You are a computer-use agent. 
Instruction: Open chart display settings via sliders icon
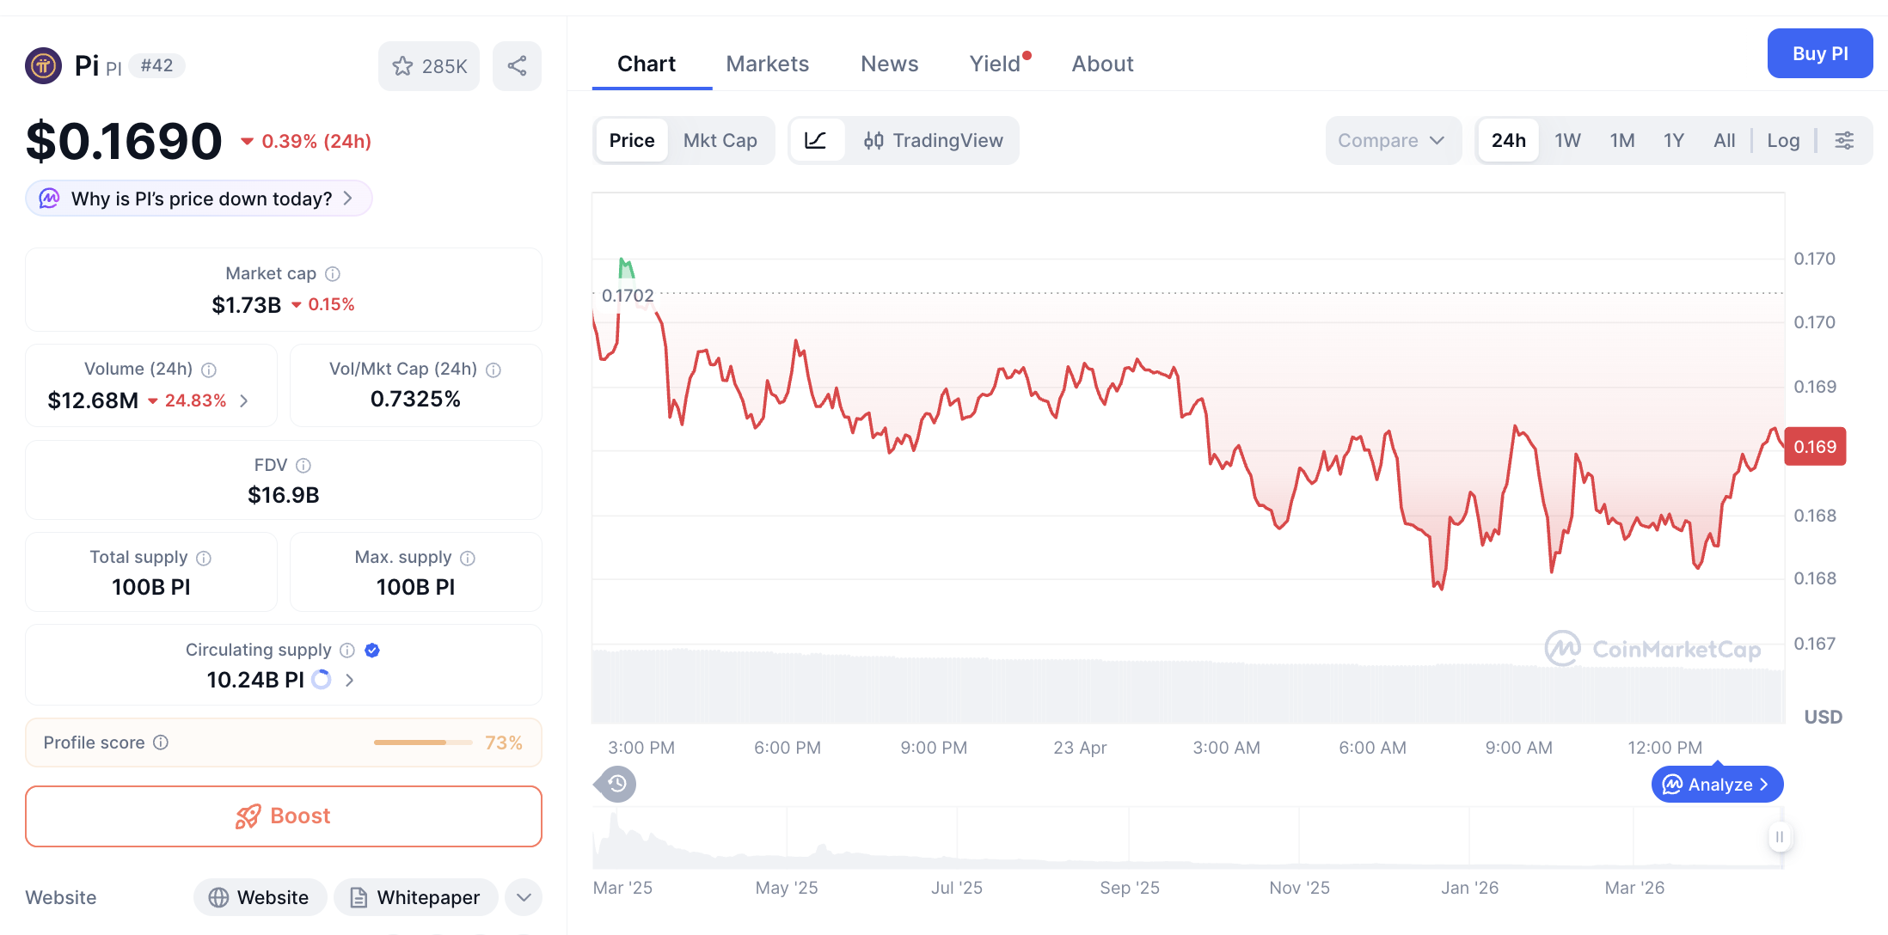[x=1844, y=140]
